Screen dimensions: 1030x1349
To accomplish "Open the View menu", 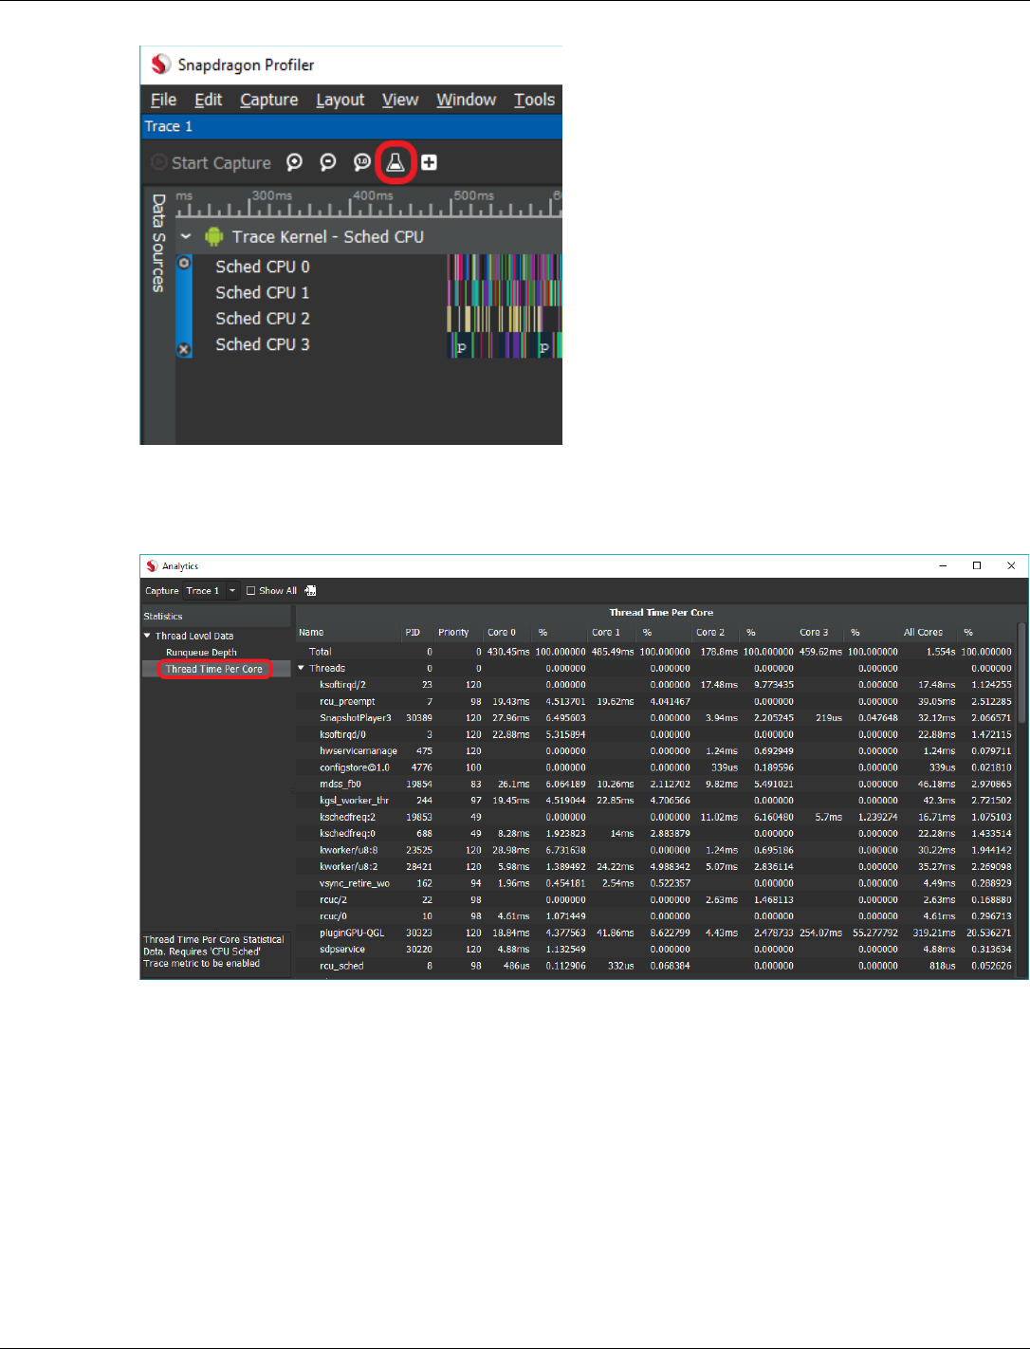I will point(400,100).
